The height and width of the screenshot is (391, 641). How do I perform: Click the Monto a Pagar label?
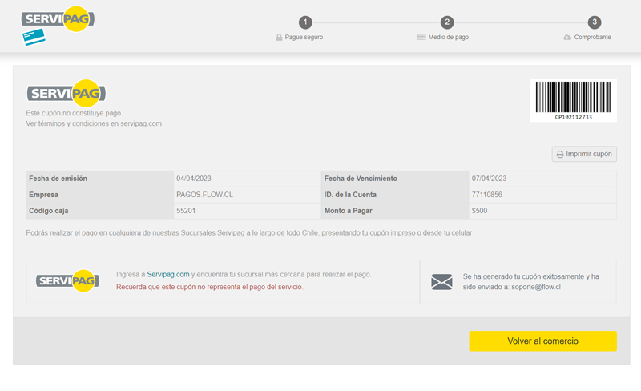tap(349, 211)
